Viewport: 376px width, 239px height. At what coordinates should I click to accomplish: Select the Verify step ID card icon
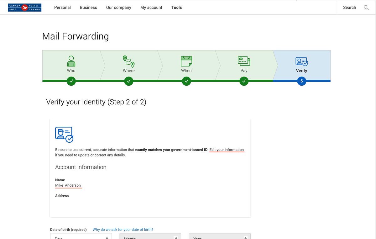pyautogui.click(x=301, y=61)
